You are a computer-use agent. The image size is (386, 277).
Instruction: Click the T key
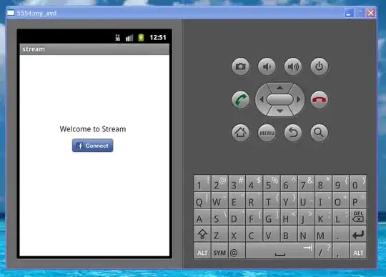point(272,200)
